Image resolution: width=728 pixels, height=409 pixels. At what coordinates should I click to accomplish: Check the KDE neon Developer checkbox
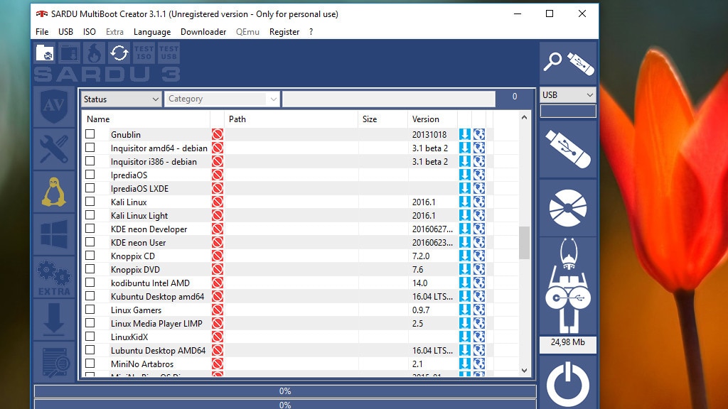[x=90, y=229]
